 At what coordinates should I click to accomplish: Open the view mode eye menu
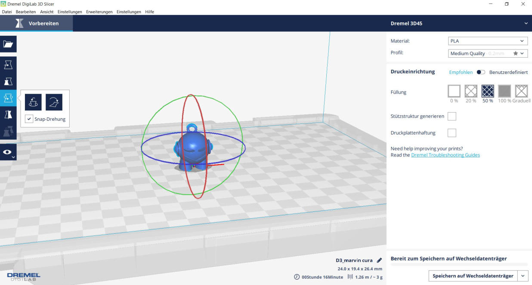8,152
